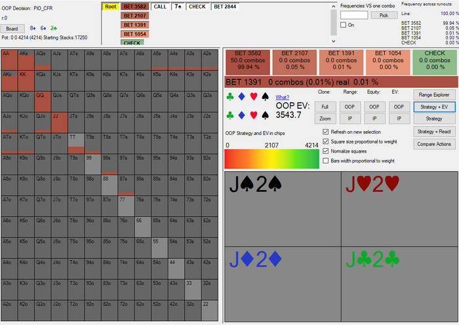Image resolution: width=459 pixels, height=325 pixels.
Task: Click scrollbar up arrow in tree browser
Action: (334, 6)
